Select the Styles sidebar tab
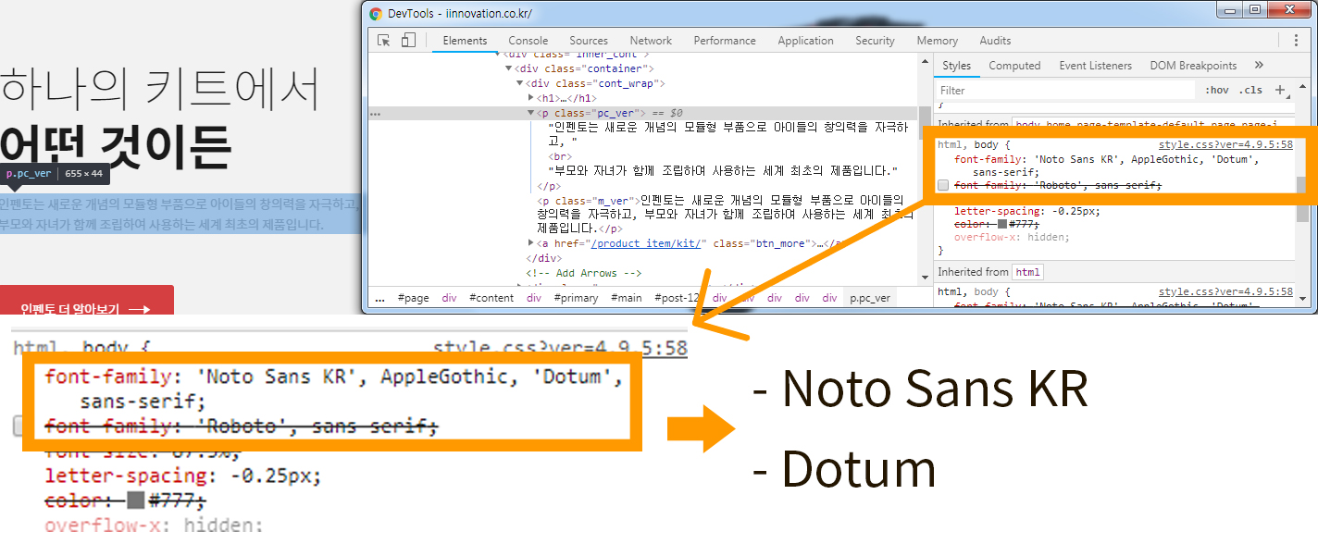This screenshot has height=544, width=1318. click(x=956, y=66)
